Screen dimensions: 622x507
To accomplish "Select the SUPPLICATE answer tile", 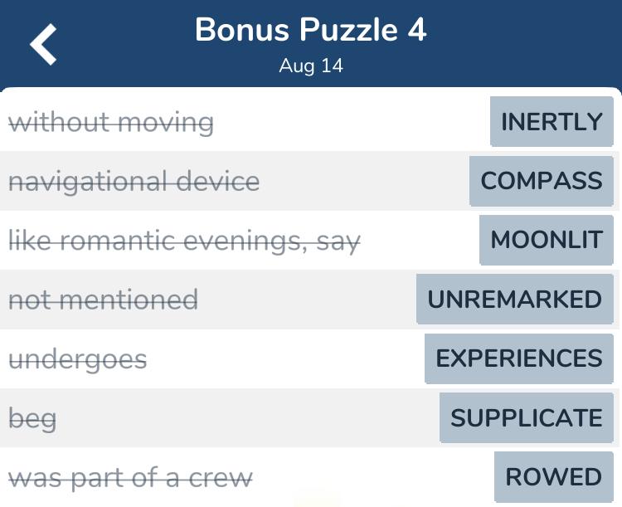I will point(527,417).
